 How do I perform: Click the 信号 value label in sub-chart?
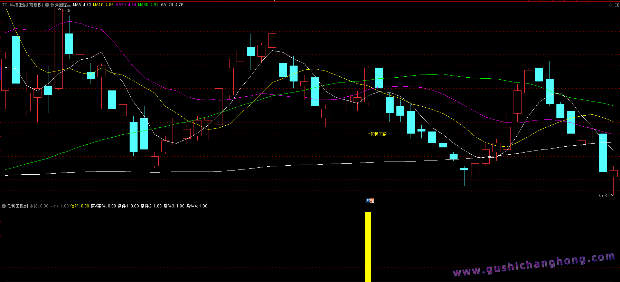coord(80,206)
